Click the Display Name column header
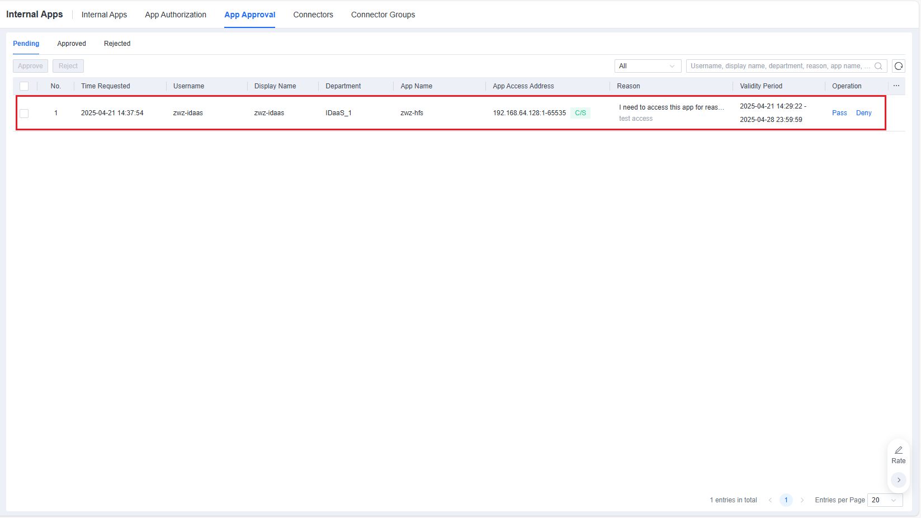Viewport: 921px width, 518px height. click(x=275, y=86)
